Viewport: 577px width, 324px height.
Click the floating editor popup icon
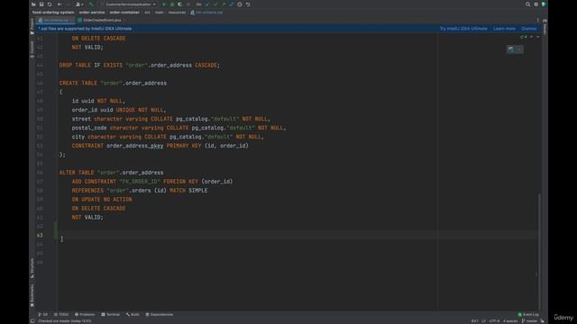tap(511, 49)
